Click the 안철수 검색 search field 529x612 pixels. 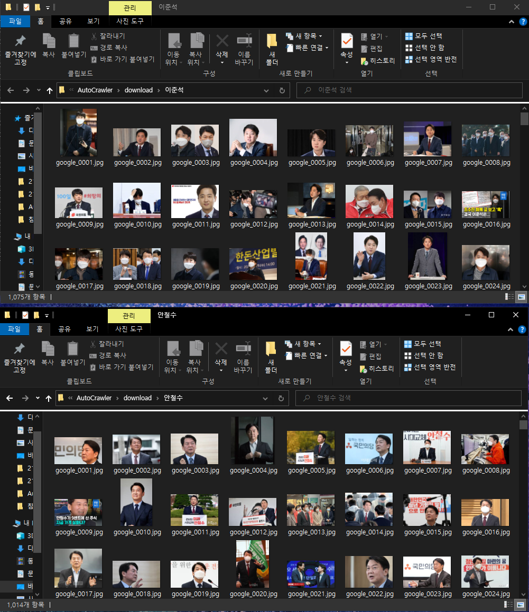(409, 398)
